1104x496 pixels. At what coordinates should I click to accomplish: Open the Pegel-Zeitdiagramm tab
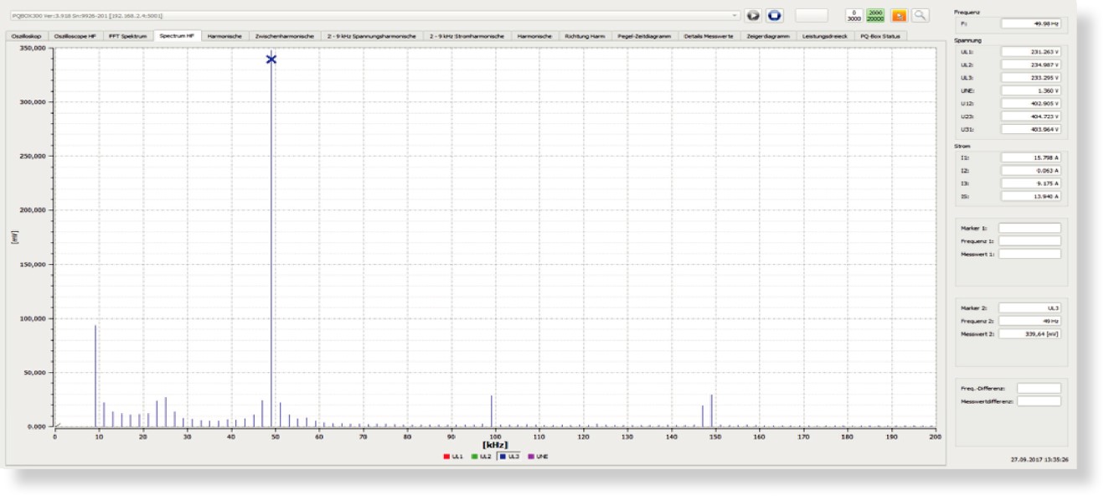pos(644,36)
